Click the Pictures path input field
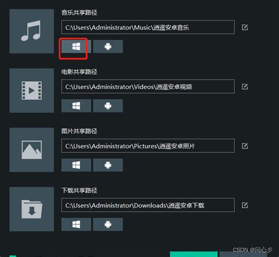The height and width of the screenshot is (257, 279). (x=148, y=146)
